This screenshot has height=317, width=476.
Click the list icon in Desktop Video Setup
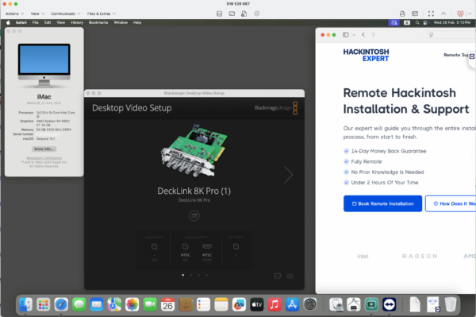290,276
